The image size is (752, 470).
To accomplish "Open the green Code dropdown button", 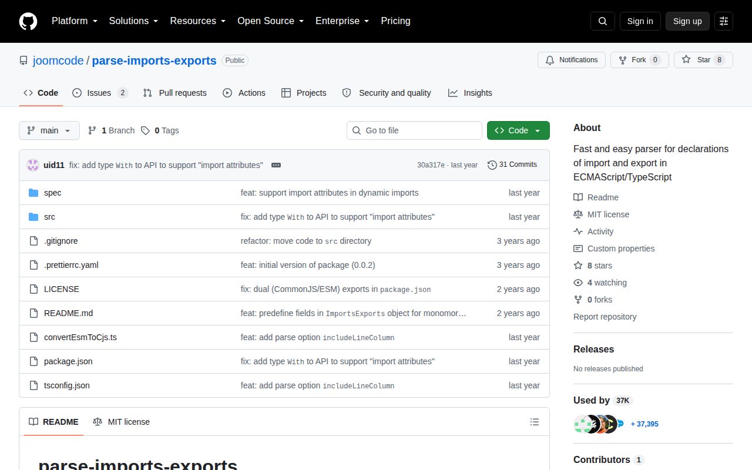I will tap(518, 130).
